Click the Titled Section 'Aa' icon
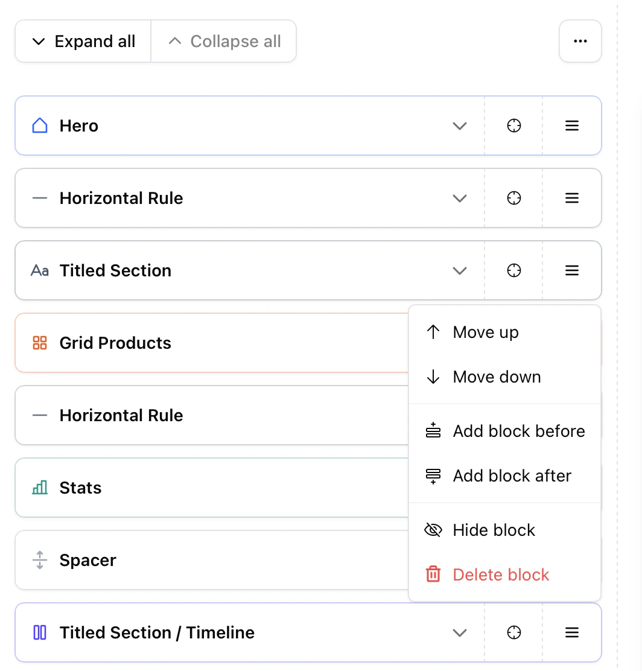 (39, 270)
